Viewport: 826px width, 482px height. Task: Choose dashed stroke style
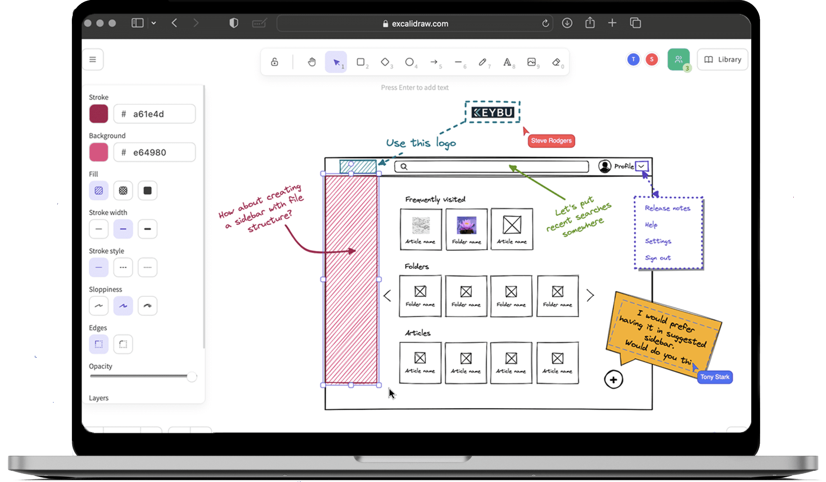(x=123, y=267)
